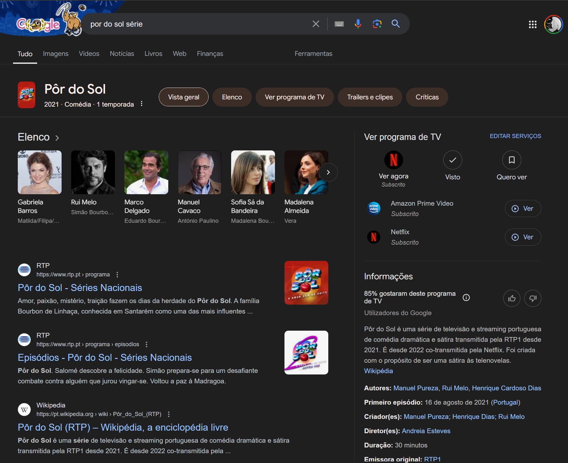The width and height of the screenshot is (568, 463).
Task: Click Gabriela Barros cast photo
Action: click(40, 172)
